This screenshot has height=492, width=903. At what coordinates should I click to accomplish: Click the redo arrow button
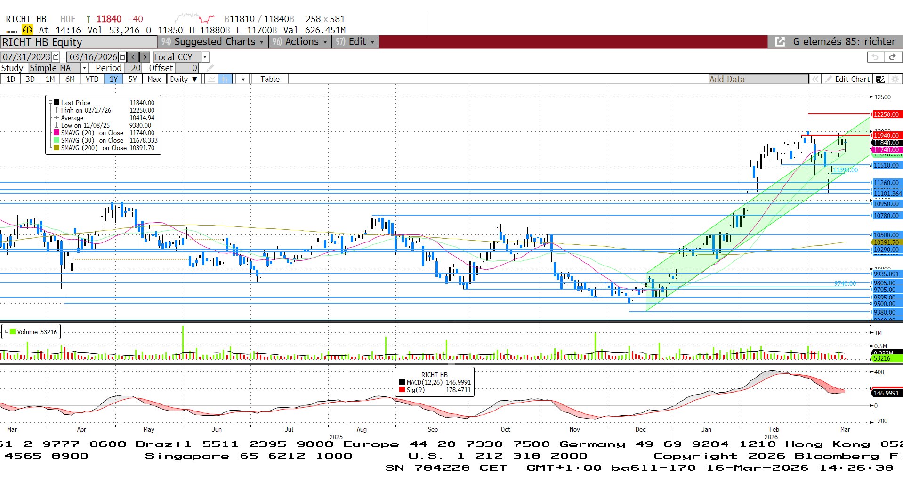pos(892,57)
